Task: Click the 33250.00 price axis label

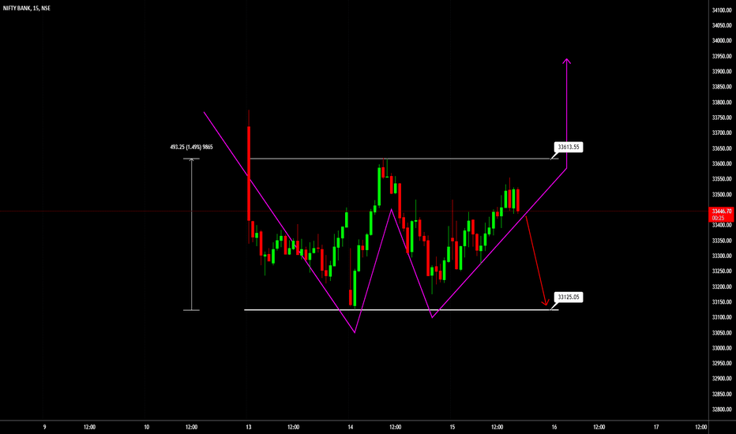Action: point(722,271)
